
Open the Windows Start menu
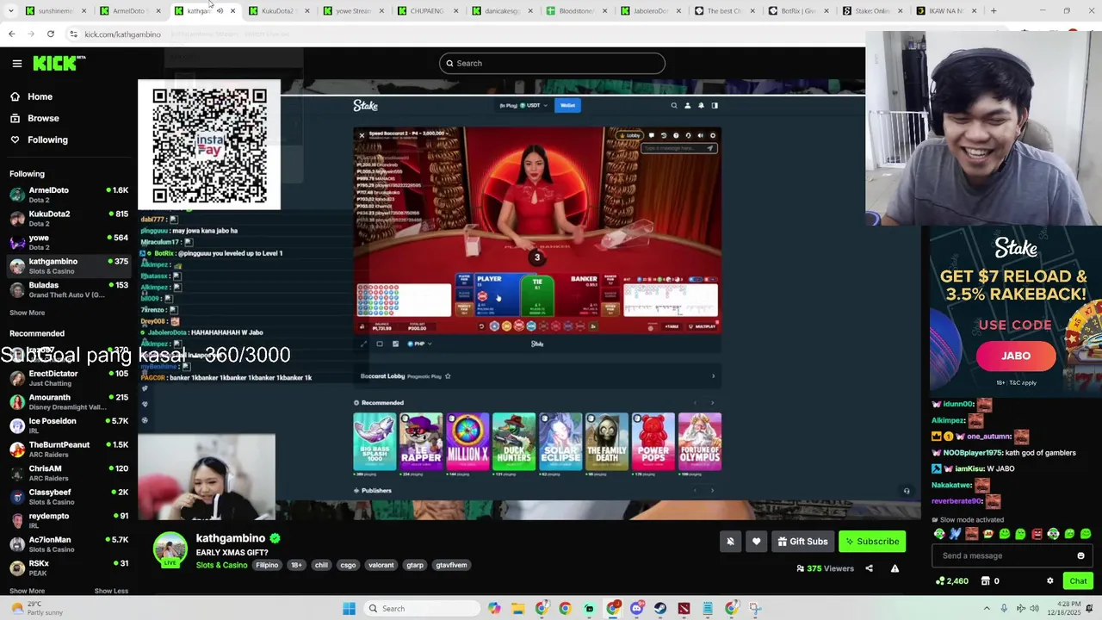[x=349, y=609]
